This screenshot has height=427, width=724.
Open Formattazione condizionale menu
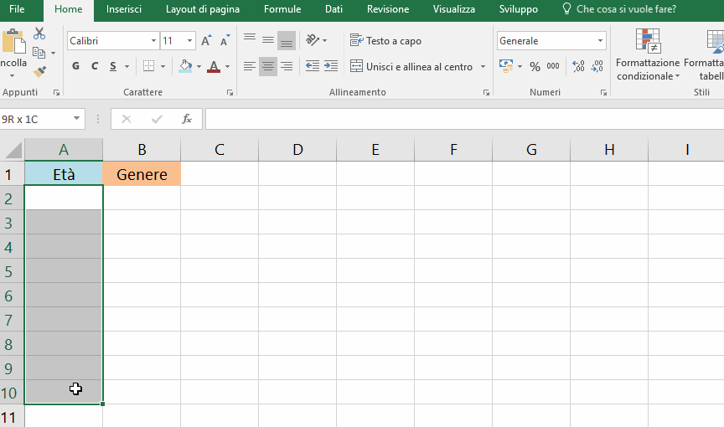648,54
